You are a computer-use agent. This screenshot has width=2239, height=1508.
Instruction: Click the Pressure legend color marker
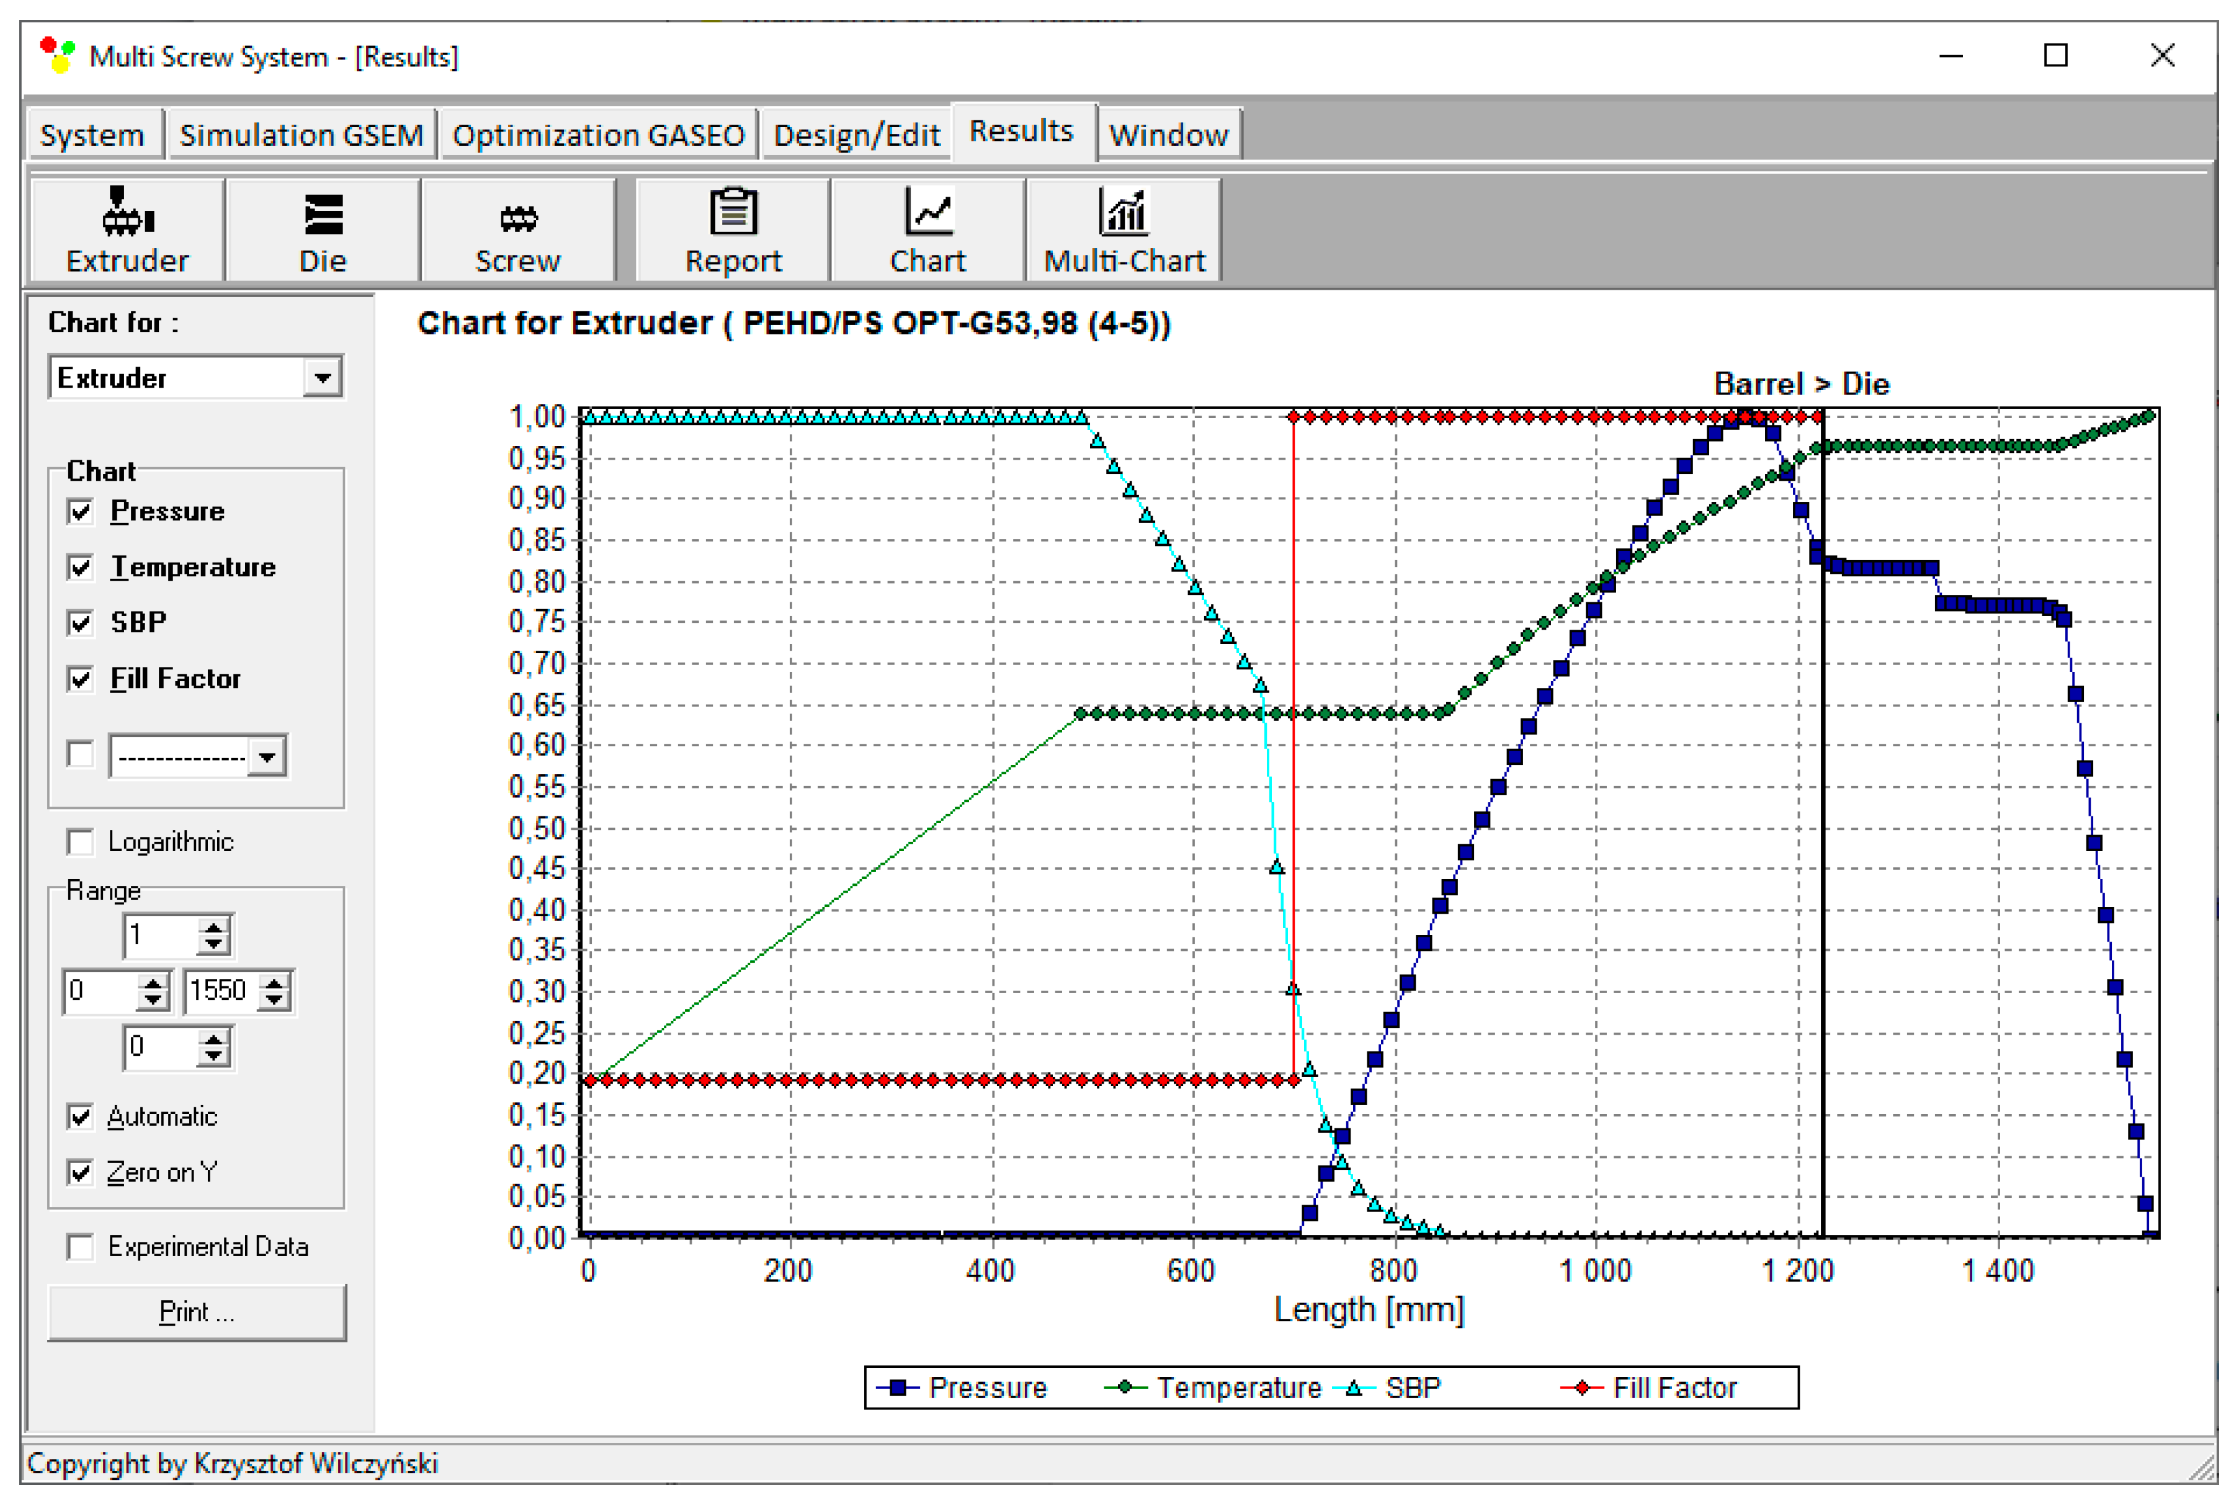pos(897,1388)
